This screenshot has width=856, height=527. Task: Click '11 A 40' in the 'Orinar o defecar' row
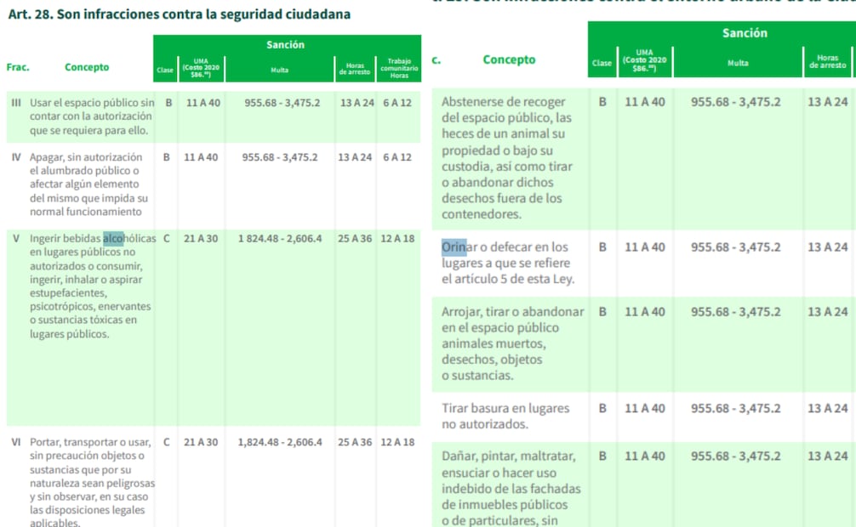tap(645, 247)
